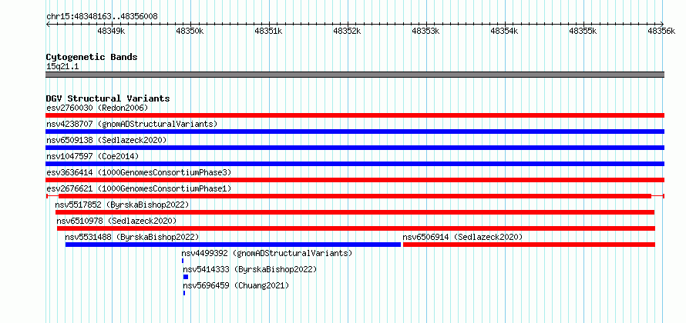The width and height of the screenshot is (686, 323).
Task: Click the 15q21.1 band label
Action: click(x=62, y=66)
